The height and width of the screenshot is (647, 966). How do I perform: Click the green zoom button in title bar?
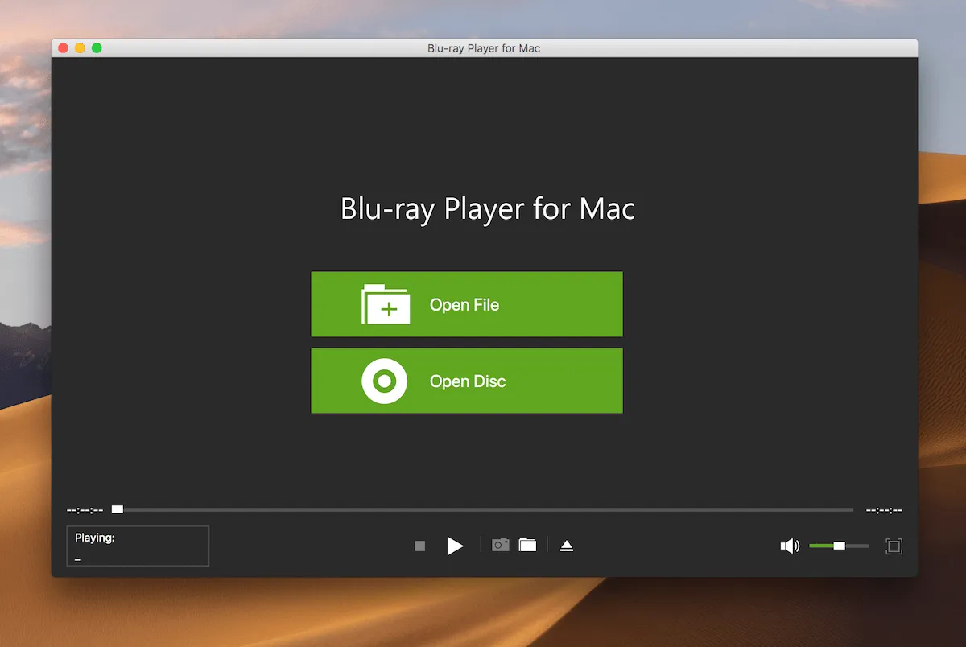point(97,47)
